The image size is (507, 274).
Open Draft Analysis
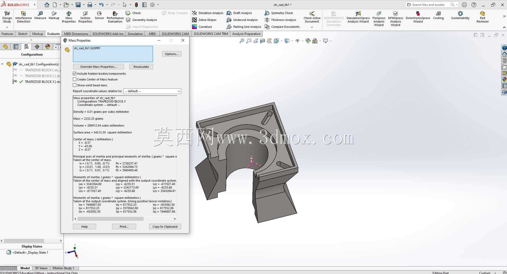tap(239, 13)
